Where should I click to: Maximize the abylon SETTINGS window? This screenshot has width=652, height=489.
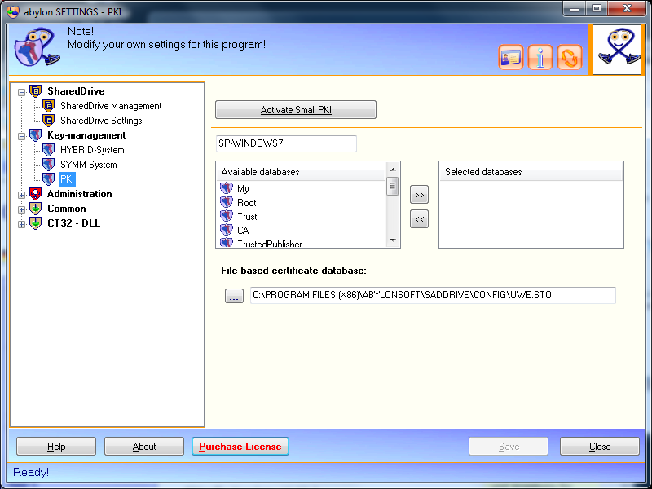point(597,8)
